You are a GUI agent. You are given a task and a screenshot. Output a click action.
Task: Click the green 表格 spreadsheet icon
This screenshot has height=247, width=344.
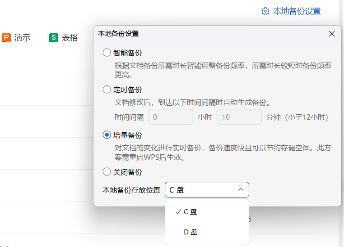coord(54,38)
